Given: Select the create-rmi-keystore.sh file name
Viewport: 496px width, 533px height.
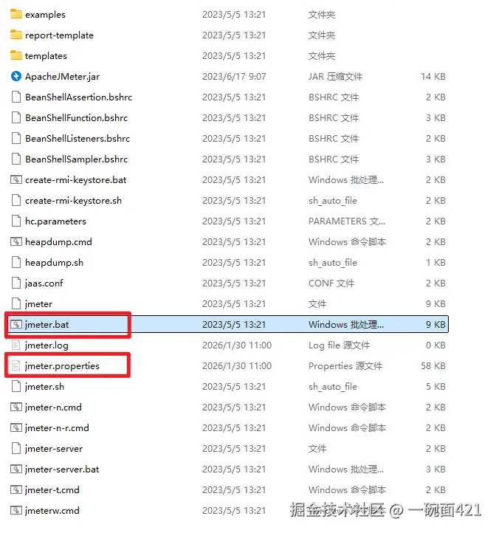Looking at the screenshot, I should click(73, 201).
